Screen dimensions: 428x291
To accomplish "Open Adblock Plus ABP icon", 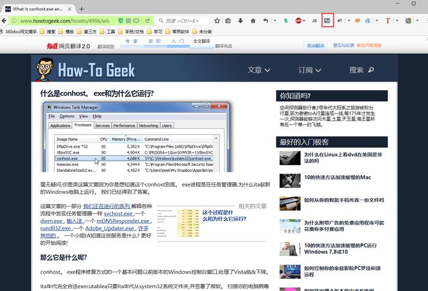I will (298, 20).
